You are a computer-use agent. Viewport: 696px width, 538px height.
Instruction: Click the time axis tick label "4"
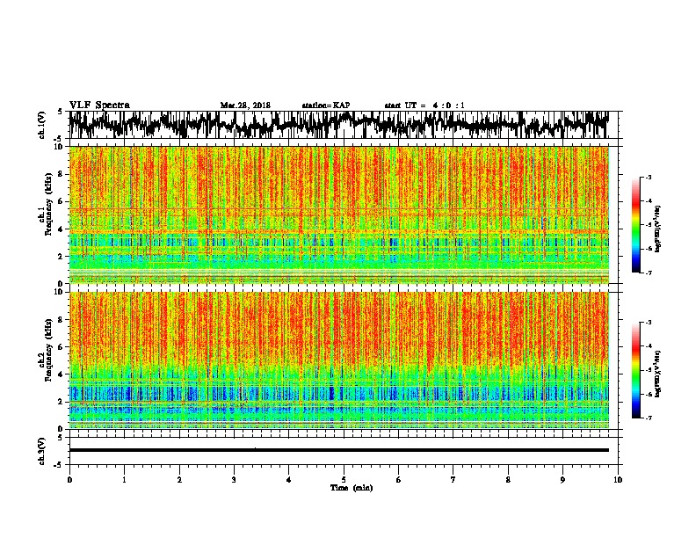[x=289, y=480]
